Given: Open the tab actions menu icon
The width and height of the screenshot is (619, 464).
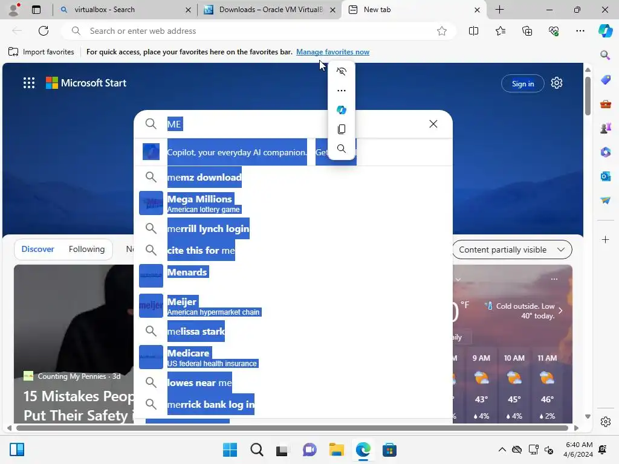Looking at the screenshot, I should [36, 10].
